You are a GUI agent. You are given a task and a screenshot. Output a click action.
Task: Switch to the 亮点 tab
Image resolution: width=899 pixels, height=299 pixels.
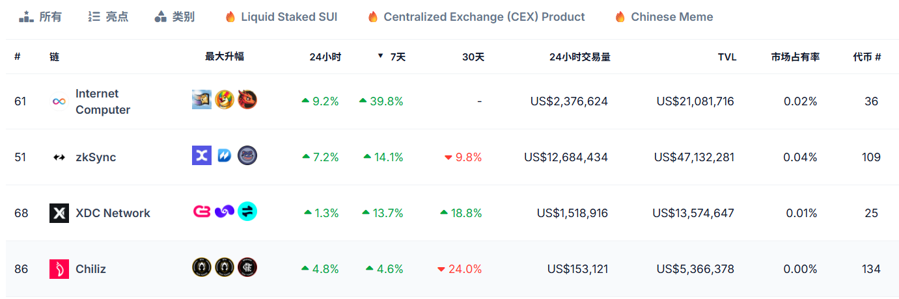109,17
